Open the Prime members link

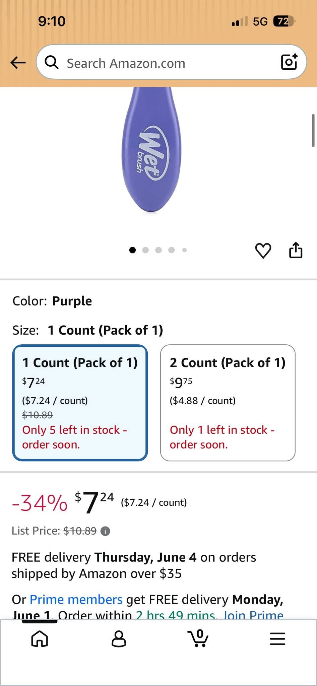[76, 600]
